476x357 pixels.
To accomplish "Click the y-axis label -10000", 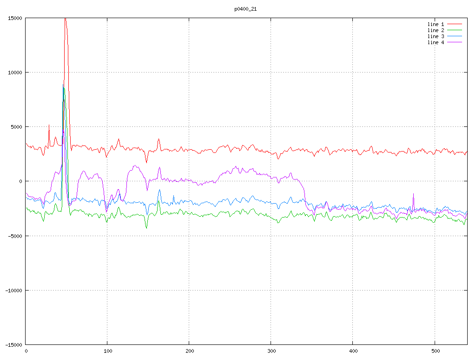I will click(14, 291).
